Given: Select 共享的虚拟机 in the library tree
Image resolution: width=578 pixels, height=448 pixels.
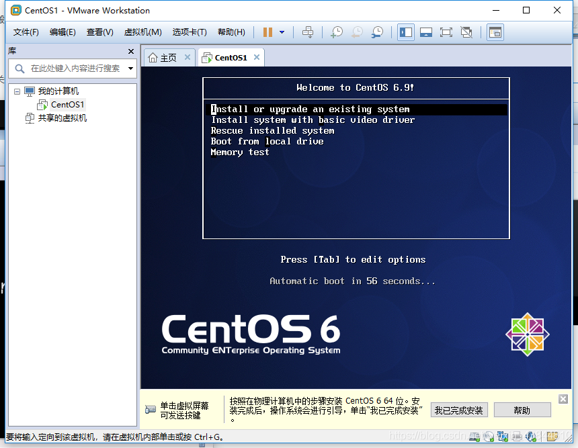Looking at the screenshot, I should [x=63, y=118].
